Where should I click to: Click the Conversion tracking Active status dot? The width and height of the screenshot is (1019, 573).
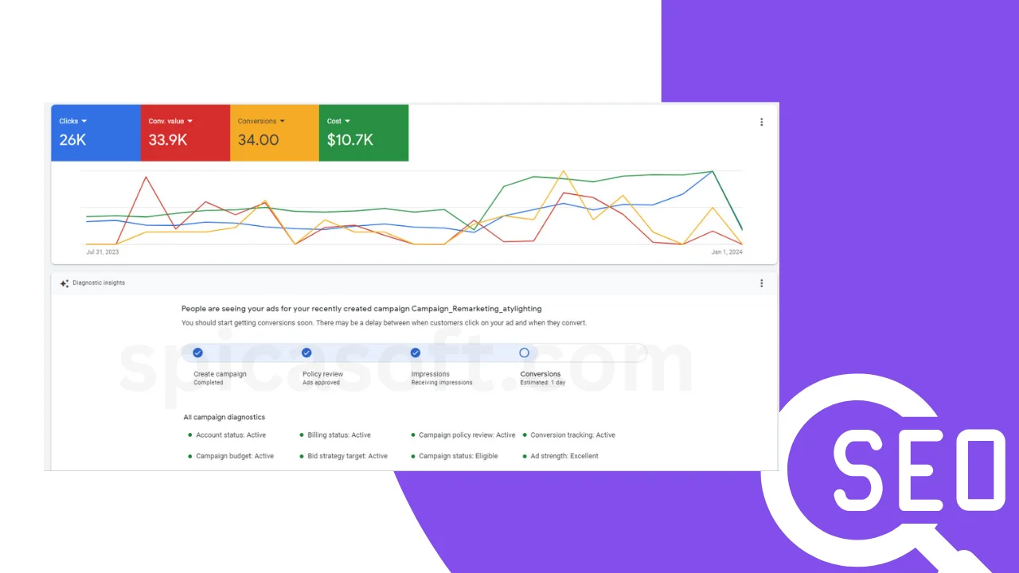point(526,435)
